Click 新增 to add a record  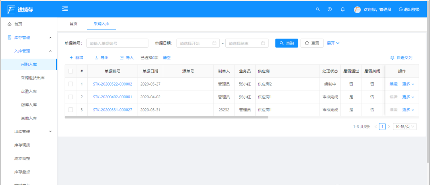coord(76,58)
